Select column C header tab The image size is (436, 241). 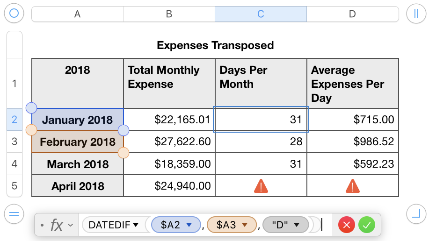point(261,14)
